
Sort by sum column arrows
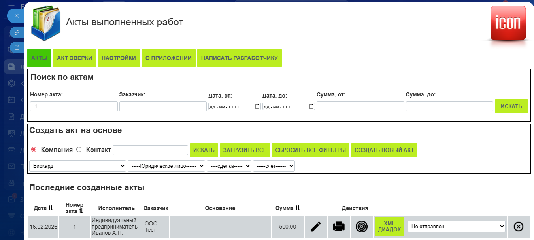(298, 208)
